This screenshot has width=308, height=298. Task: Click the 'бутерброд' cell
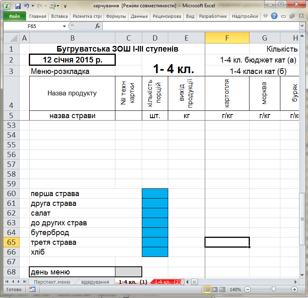pos(72,233)
